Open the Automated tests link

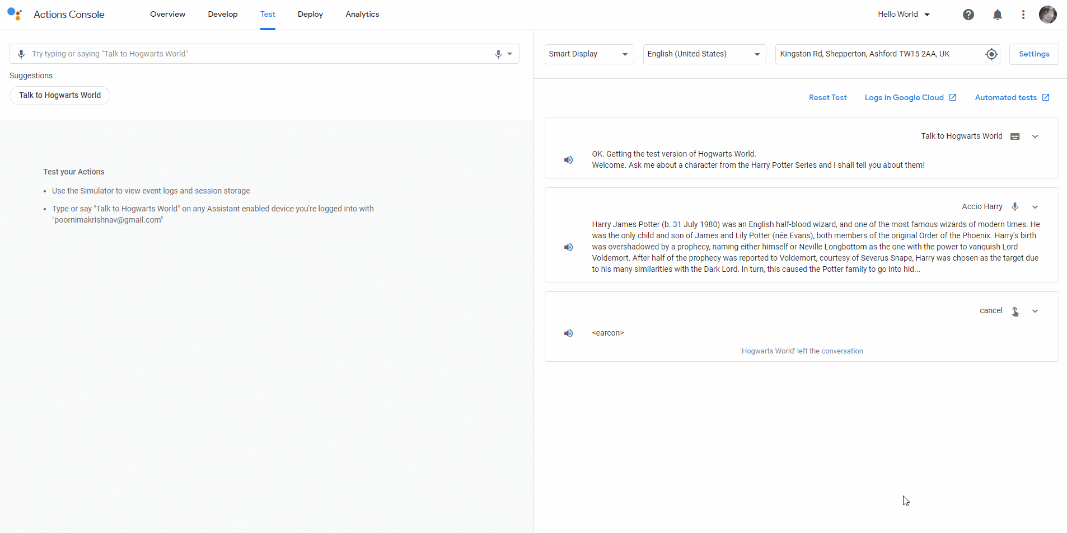1012,97
